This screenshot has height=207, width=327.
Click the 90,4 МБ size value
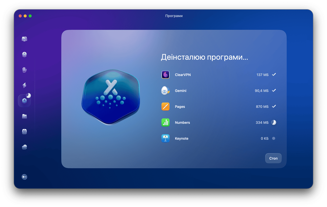tap(262, 91)
